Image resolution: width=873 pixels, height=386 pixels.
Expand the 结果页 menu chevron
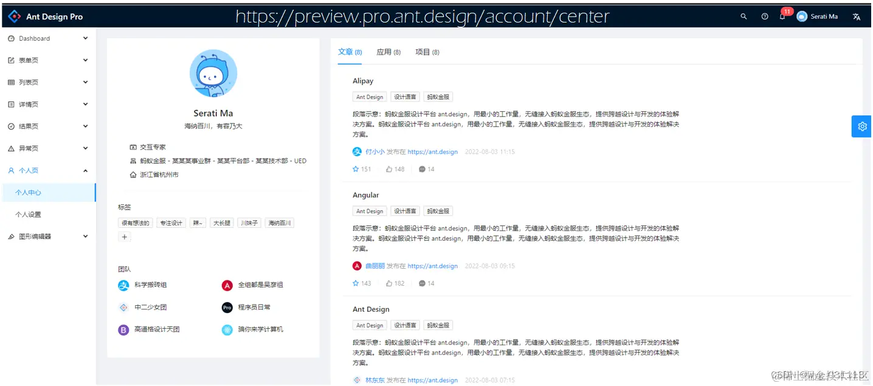tap(85, 126)
